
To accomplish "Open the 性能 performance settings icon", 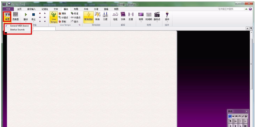I will click(x=115, y=17).
